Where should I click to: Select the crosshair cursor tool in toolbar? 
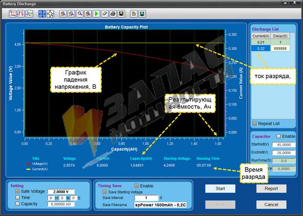(x=42, y=13)
